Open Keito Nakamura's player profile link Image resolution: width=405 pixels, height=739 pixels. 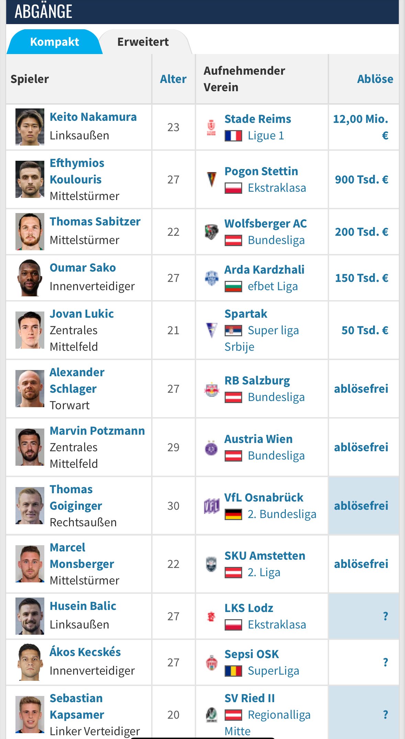pos(93,117)
